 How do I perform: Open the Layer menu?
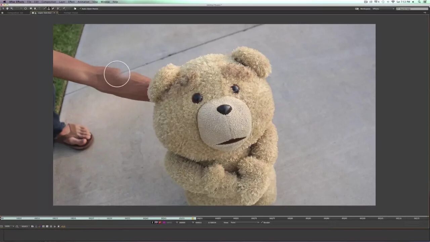(62, 2)
